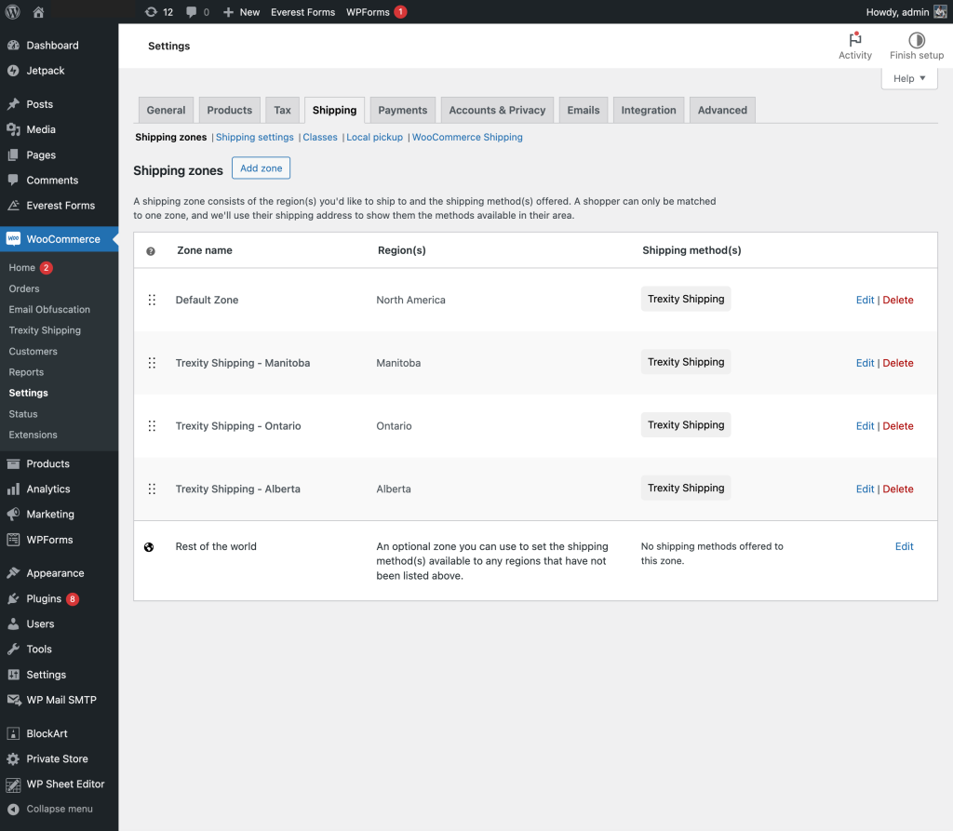Image resolution: width=953 pixels, height=831 pixels.
Task: Click the Analytics bar chart icon
Action: 13,489
